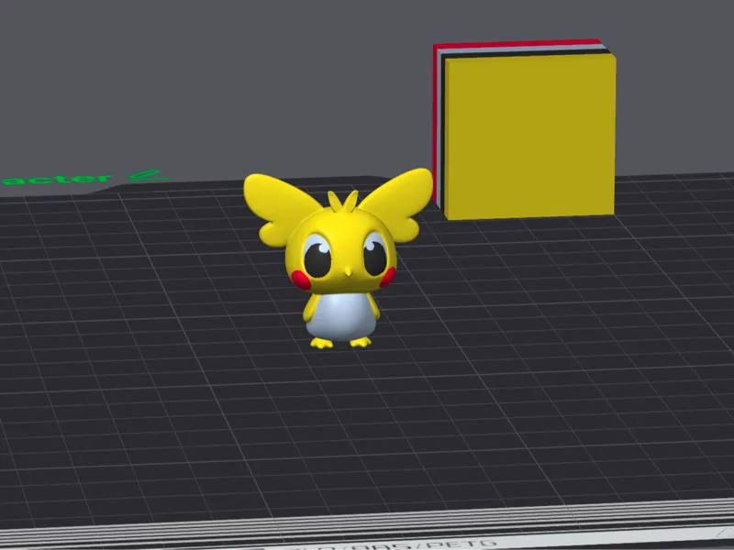Click the green plate name label
This screenshot has height=550, width=734.
point(84,178)
